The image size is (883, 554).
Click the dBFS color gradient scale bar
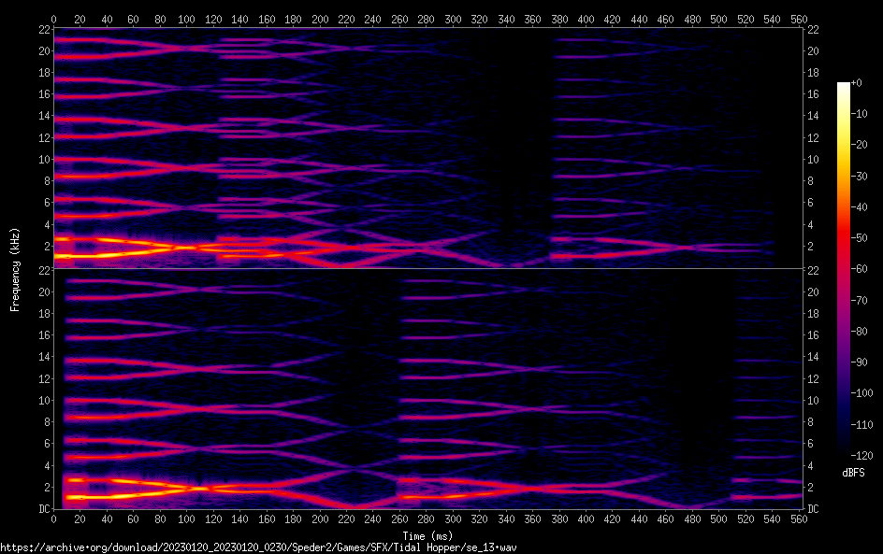[x=844, y=271]
